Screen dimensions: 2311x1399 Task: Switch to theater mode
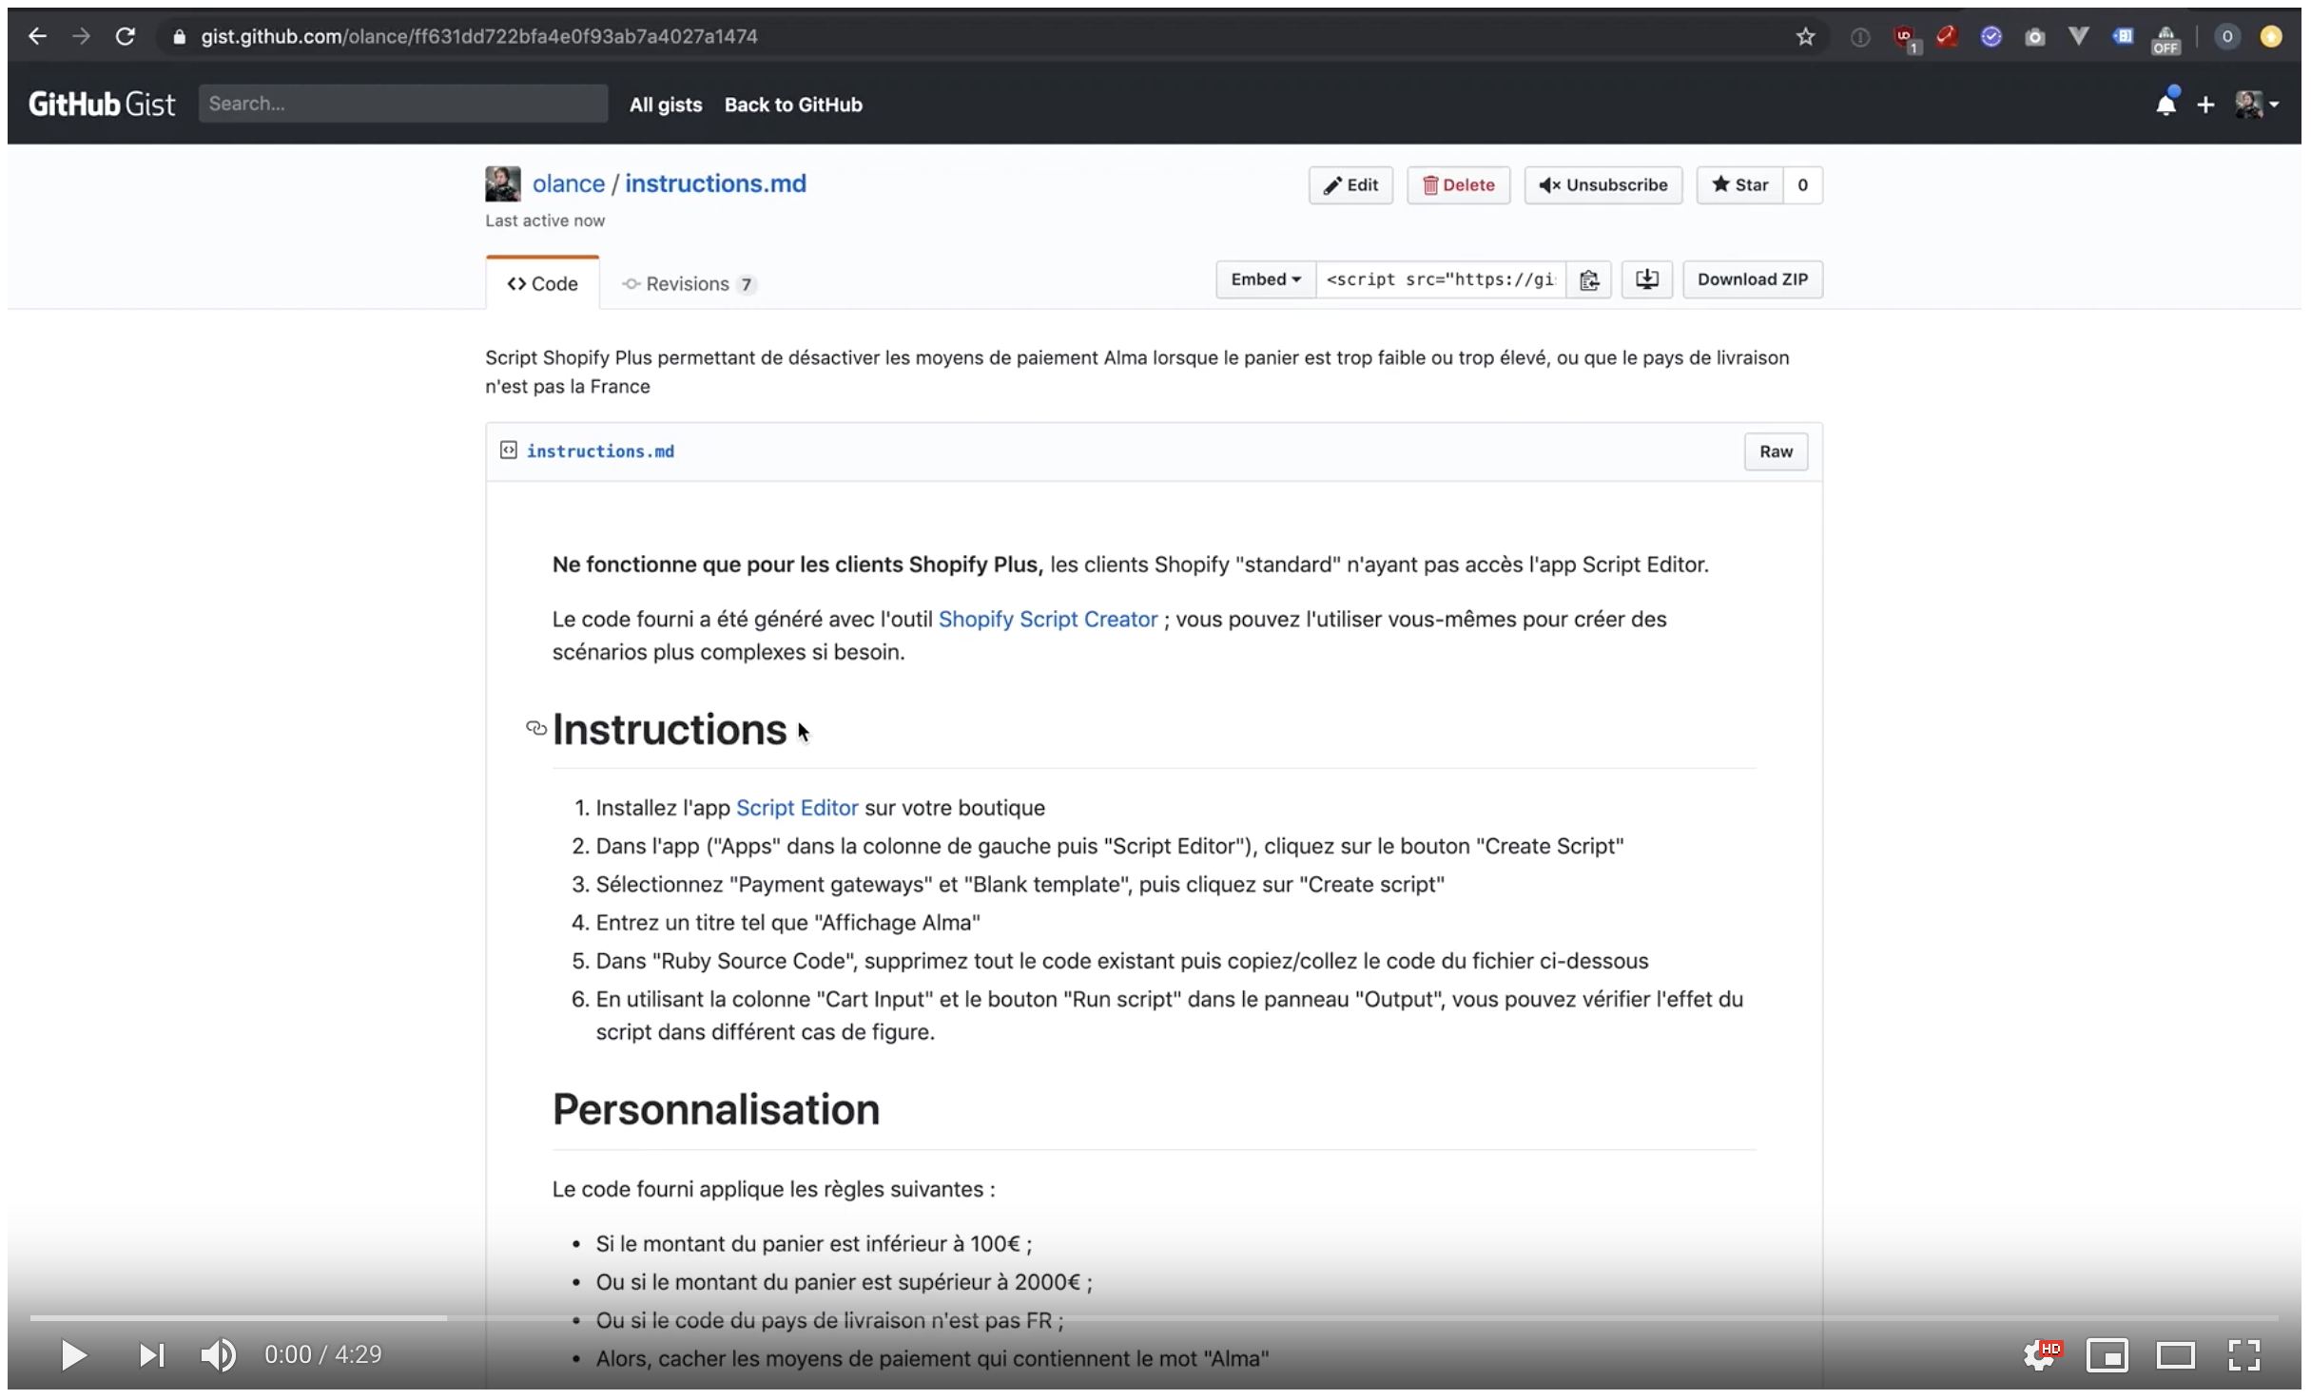[x=2175, y=1355]
